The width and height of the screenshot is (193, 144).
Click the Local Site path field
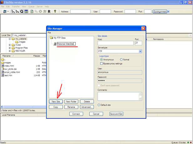point(29,35)
